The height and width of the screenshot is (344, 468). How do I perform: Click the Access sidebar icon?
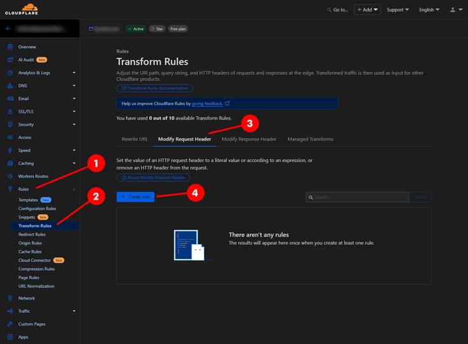[10, 137]
